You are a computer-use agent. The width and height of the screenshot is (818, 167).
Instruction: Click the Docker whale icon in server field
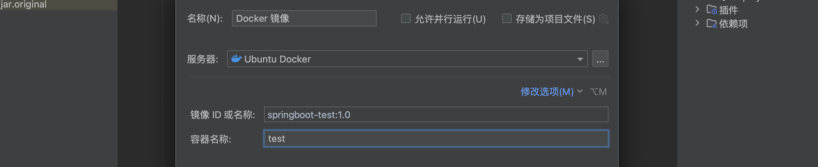point(236,59)
